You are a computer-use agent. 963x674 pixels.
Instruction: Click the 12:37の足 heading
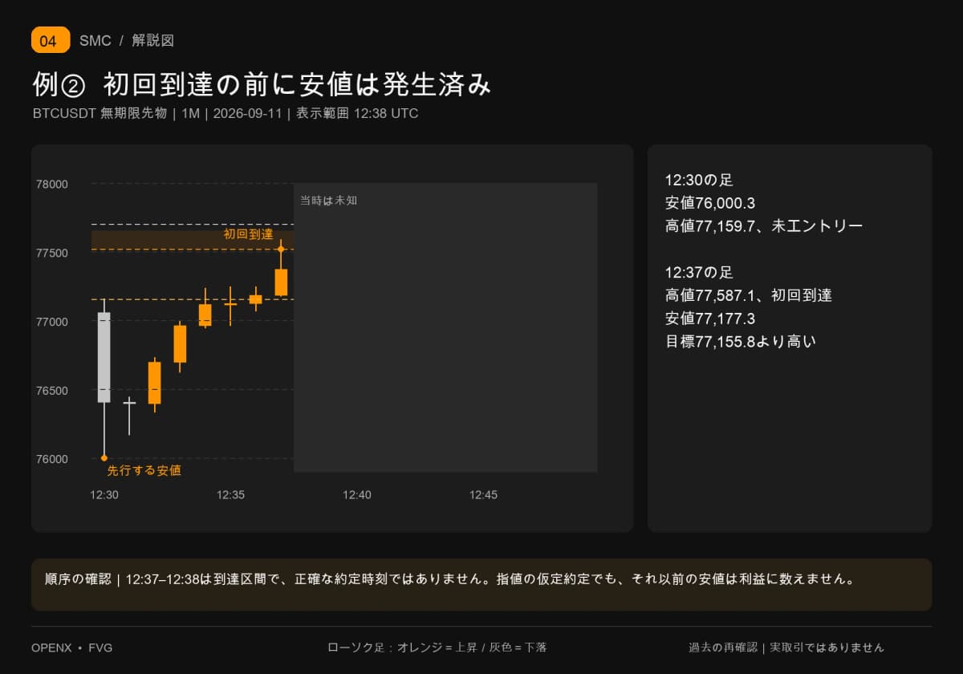point(699,273)
